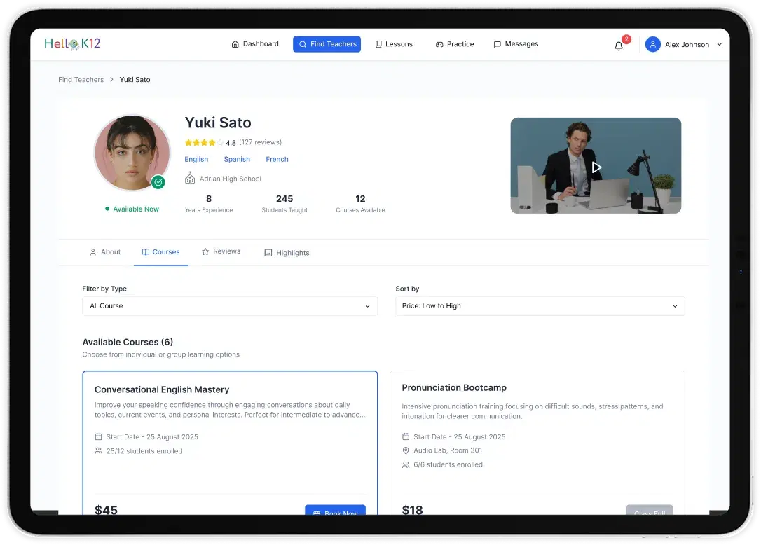Click the star rating icons

[204, 143]
